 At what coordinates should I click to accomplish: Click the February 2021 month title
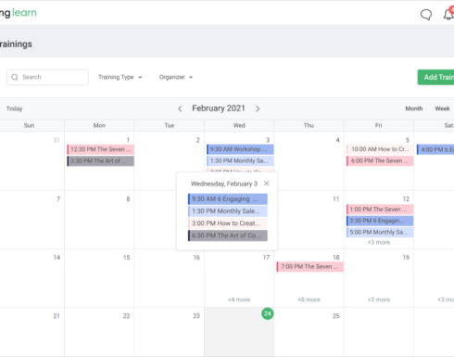[219, 108]
